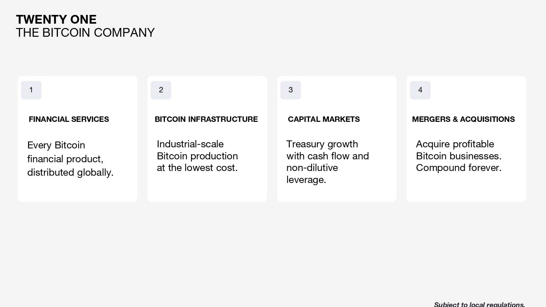The image size is (546, 307).
Task: Click the number 4 badge
Action: click(x=420, y=90)
